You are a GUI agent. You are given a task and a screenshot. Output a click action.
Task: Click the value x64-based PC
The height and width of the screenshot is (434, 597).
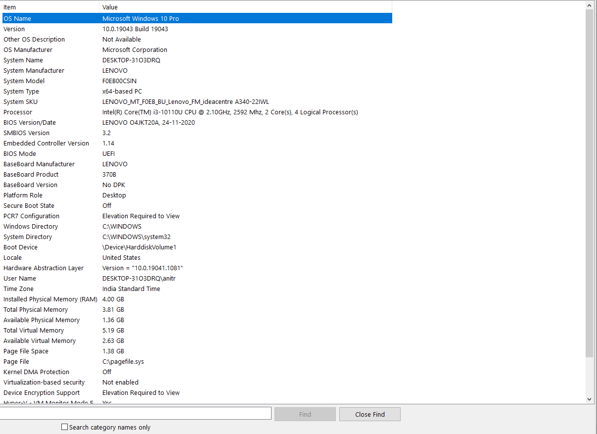122,91
